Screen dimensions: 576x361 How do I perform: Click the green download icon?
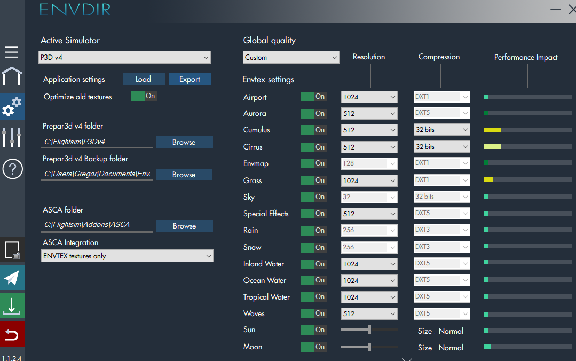pyautogui.click(x=12, y=306)
